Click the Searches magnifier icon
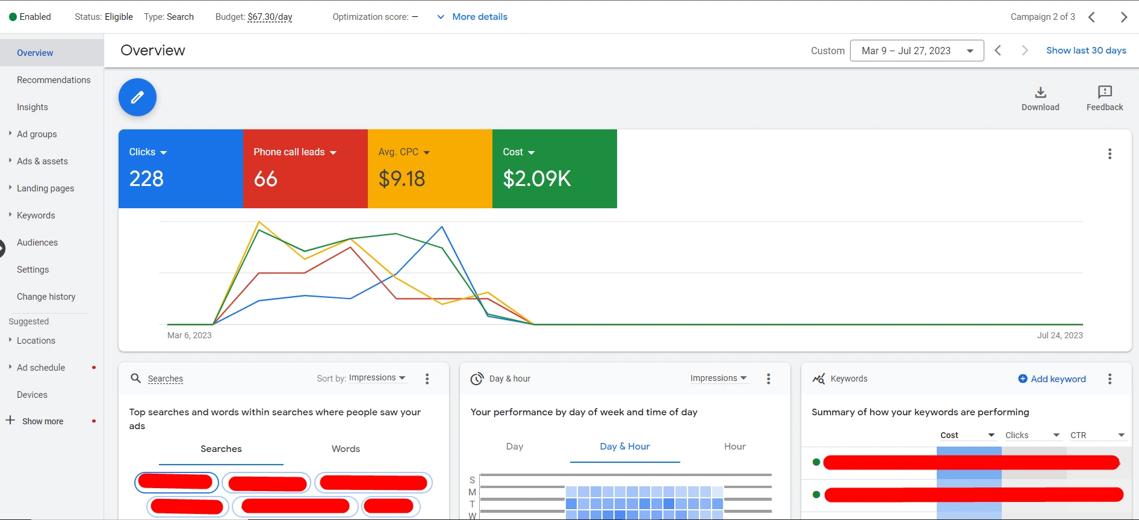Viewport: 1139px width, 520px height. tap(135, 378)
